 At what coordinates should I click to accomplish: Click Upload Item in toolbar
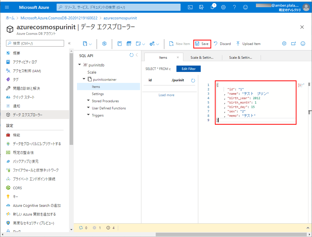coord(248,44)
